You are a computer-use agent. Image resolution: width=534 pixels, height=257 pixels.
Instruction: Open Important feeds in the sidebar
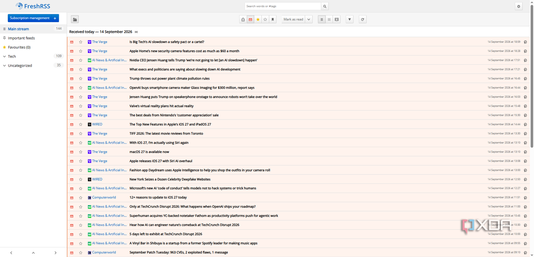(x=21, y=38)
